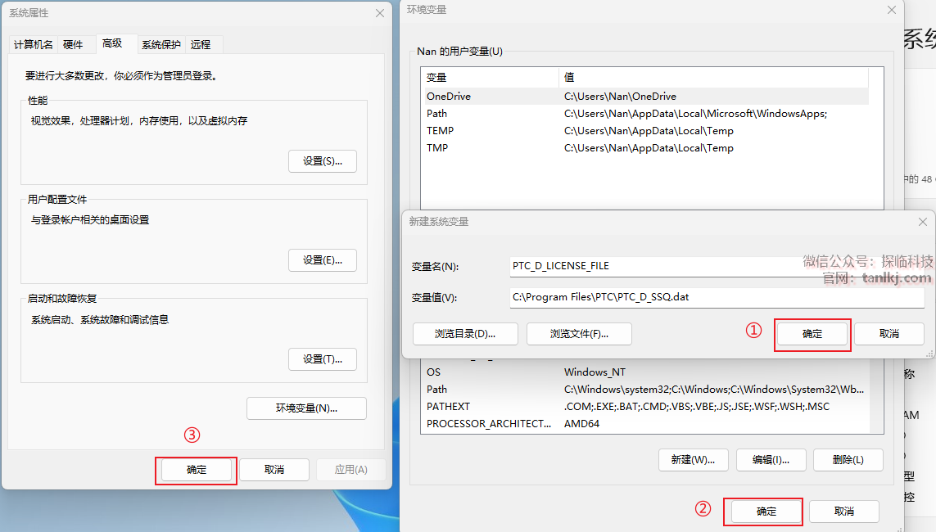The width and height of the screenshot is (936, 532).
Task: Focus the 变量名(N) input field
Action: tap(717, 266)
